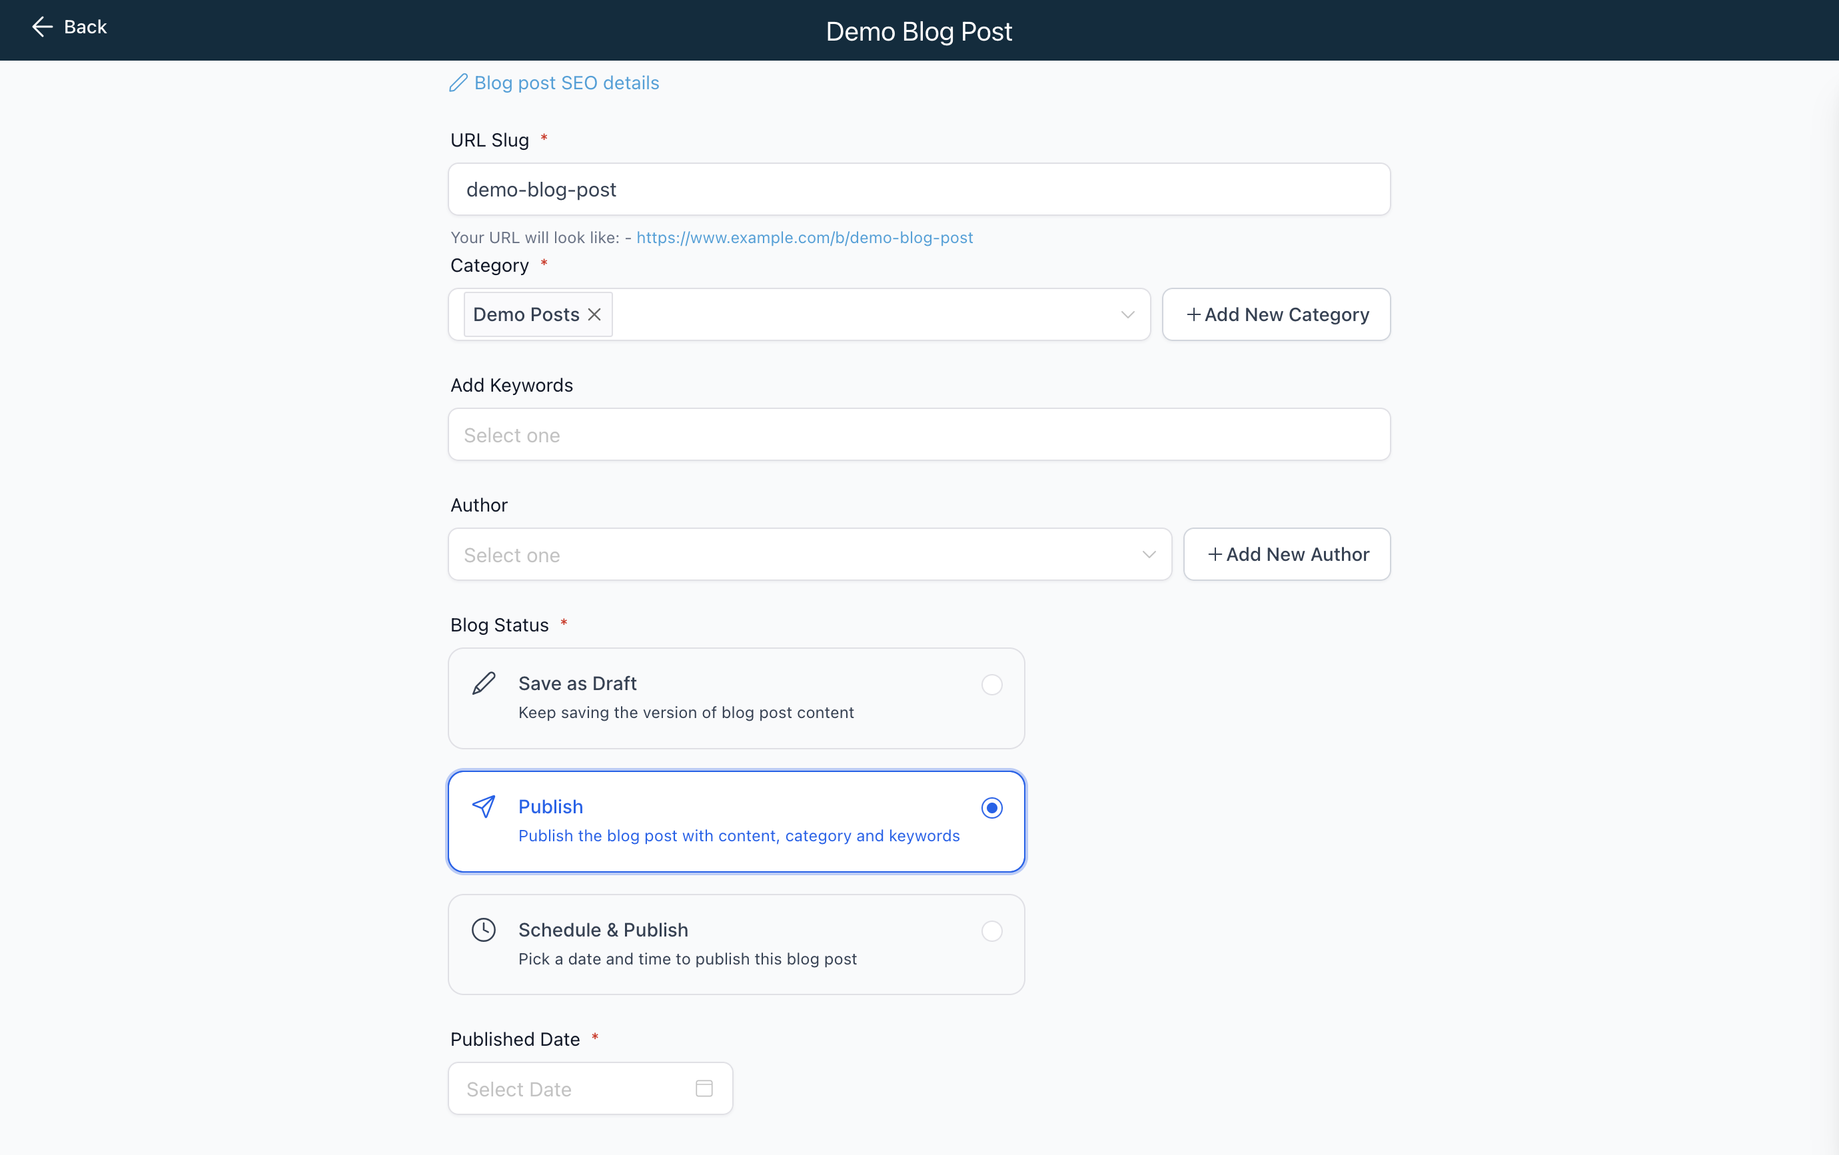
Task: Click the Select Date input field
Action: pos(590,1088)
